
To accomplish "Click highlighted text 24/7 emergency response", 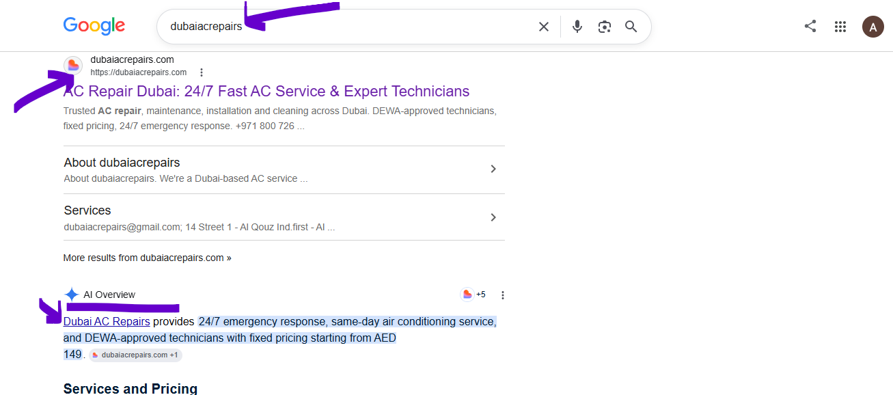I will (x=261, y=321).
